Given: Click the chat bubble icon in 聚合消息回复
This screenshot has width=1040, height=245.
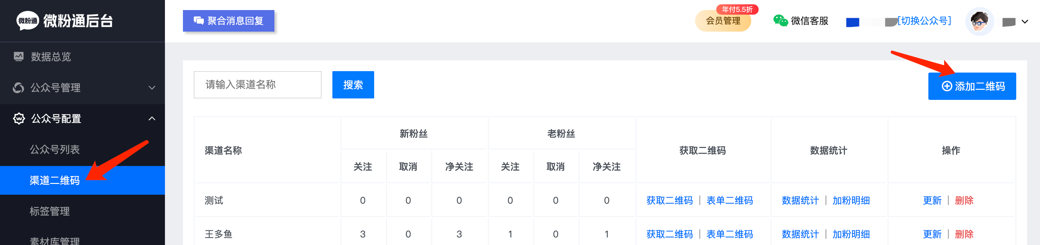Looking at the screenshot, I should pyautogui.click(x=199, y=20).
